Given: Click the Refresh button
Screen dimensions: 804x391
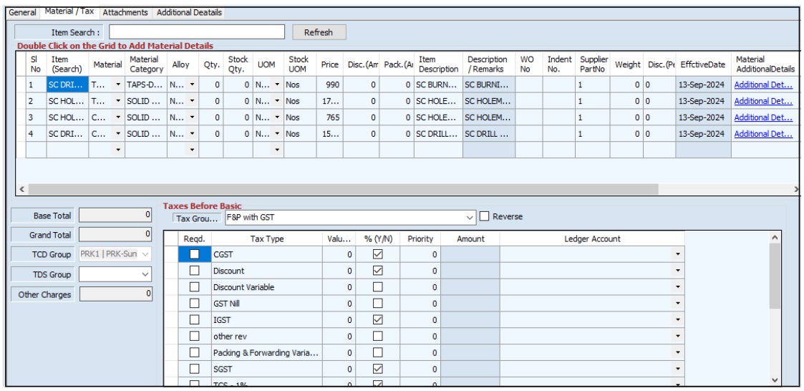Looking at the screenshot, I should 319,32.
